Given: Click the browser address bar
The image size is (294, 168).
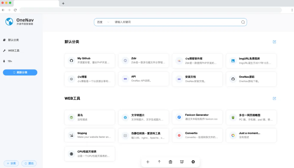Looking at the screenshot, I should pos(151,10).
